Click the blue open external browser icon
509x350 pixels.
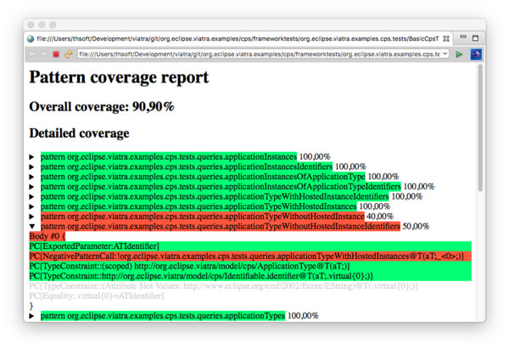click(476, 54)
